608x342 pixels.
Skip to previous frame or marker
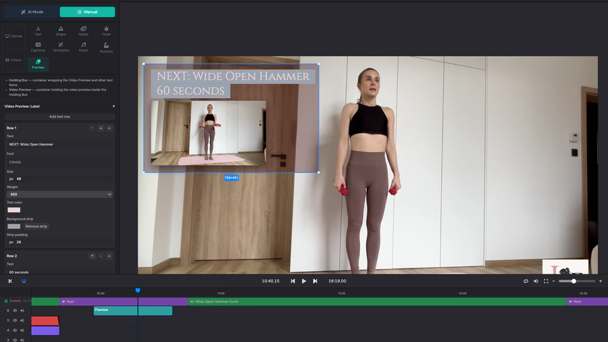coord(293,281)
